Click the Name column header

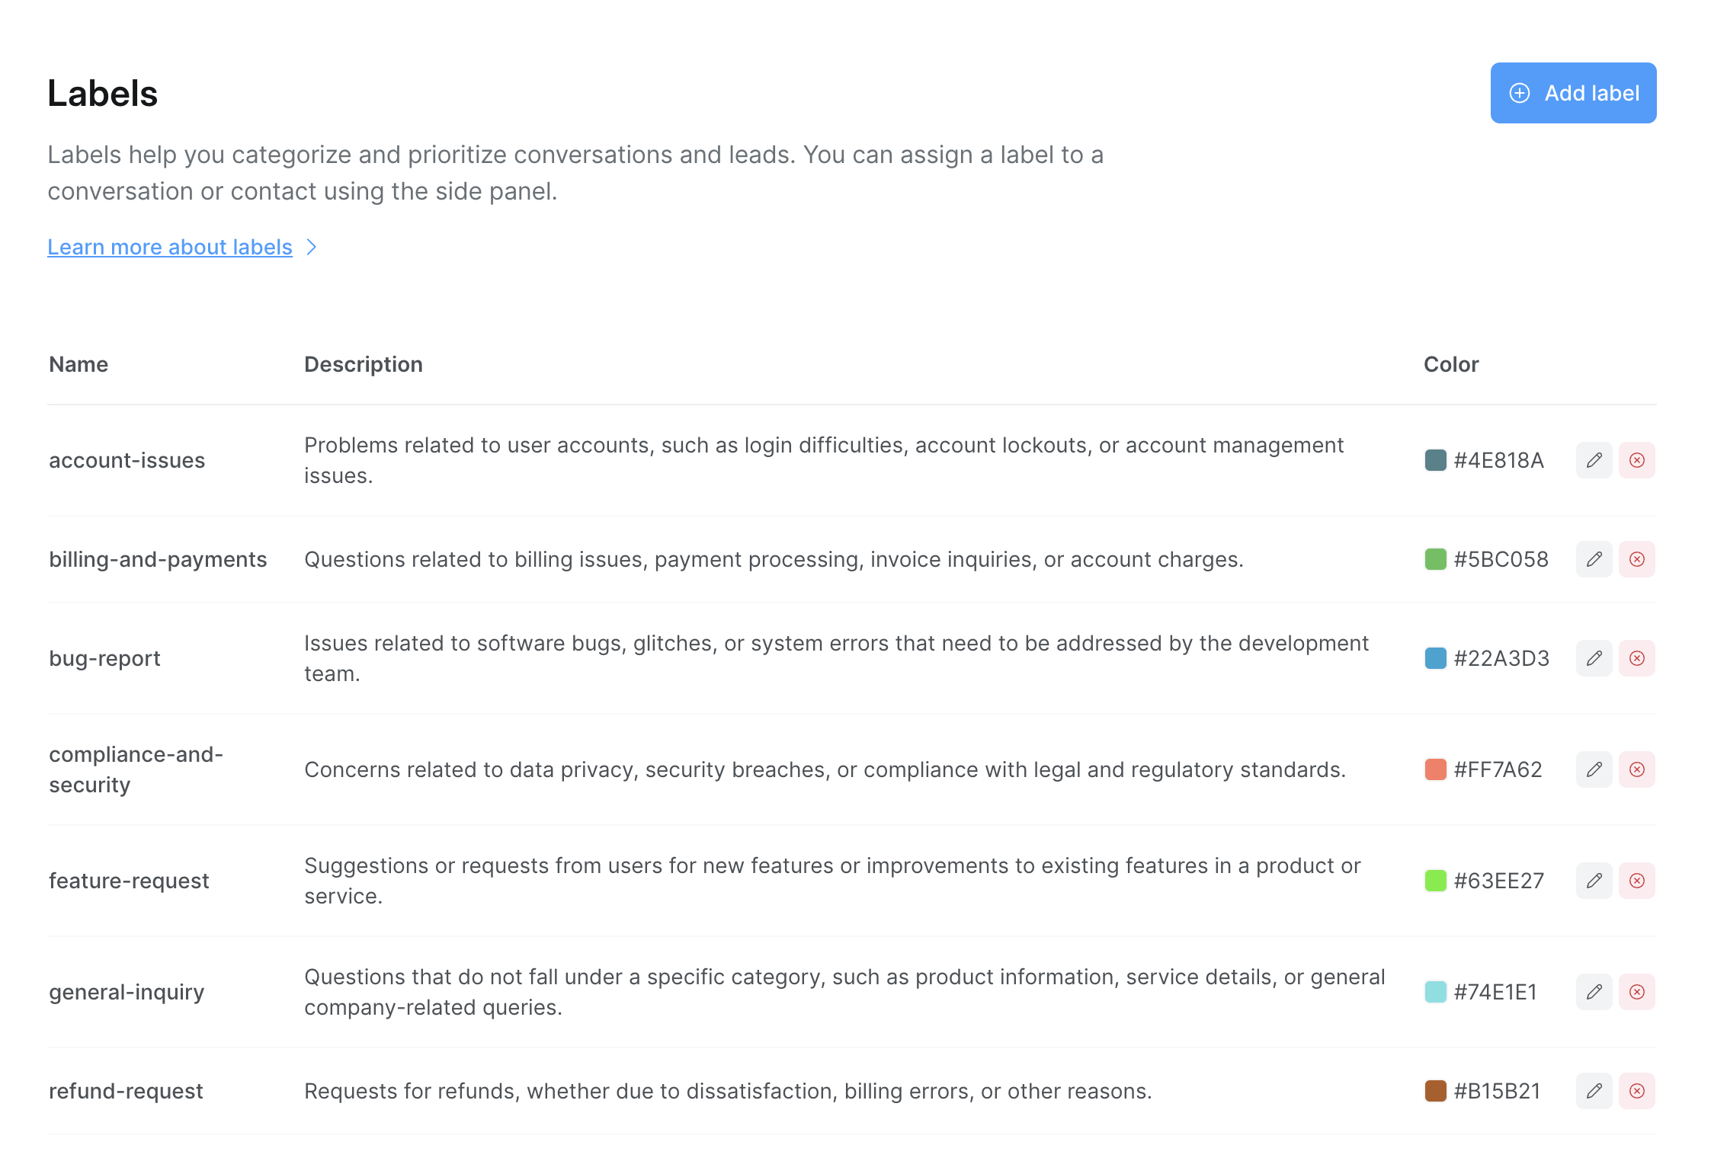click(x=78, y=364)
